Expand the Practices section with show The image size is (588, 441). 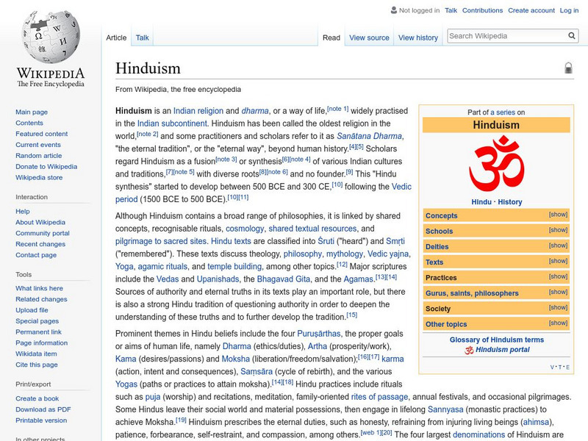558,276
